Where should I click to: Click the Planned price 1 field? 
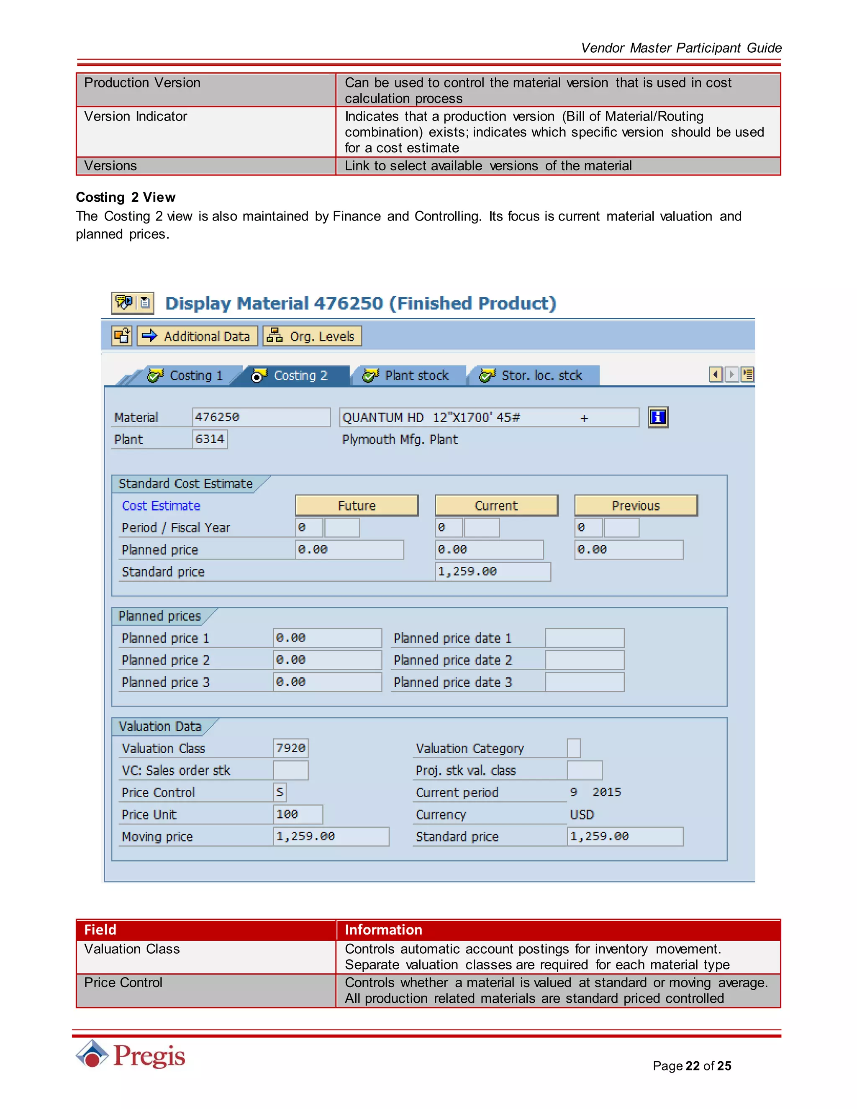[x=328, y=638]
